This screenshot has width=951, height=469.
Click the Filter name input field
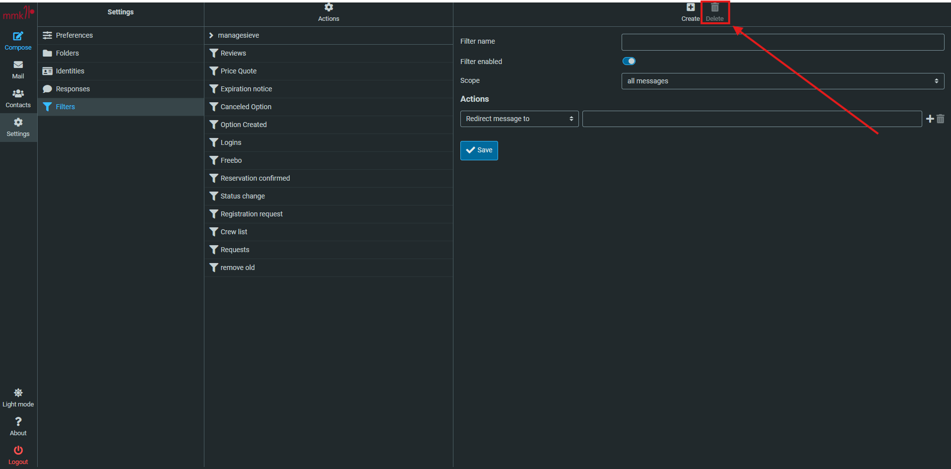point(782,42)
